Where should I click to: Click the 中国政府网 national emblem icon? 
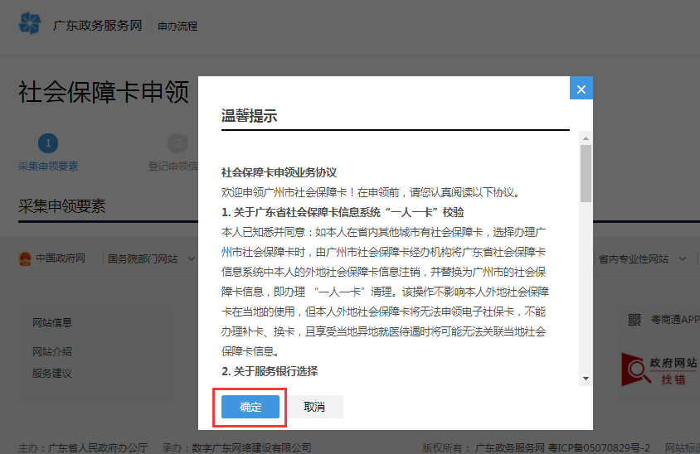(25, 258)
